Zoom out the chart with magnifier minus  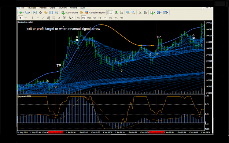point(133,12)
